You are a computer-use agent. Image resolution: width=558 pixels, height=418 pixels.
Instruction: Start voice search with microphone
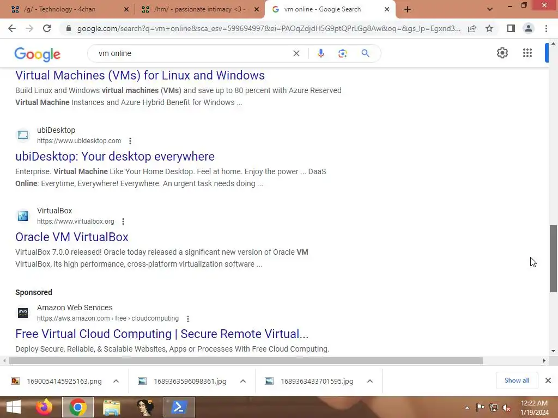tap(320, 53)
